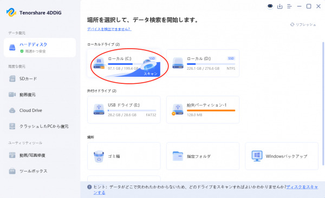The width and height of the screenshot is (325, 198).
Task: Select the ローカル (D:) drive card
Action: tap(203, 63)
